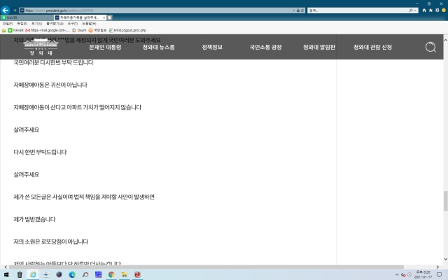Open the File Explorer folder taskbar icon
The image size is (448, 280).
click(125, 274)
